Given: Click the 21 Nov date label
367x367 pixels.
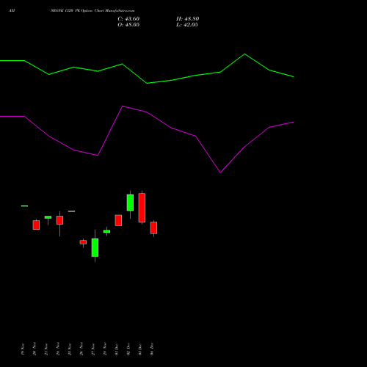Looking at the screenshot, I should click(46, 349).
